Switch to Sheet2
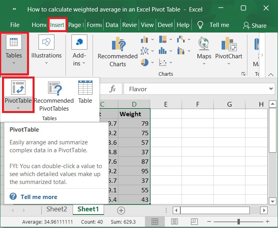The width and height of the screenshot is (278, 228). pyautogui.click(x=57, y=209)
